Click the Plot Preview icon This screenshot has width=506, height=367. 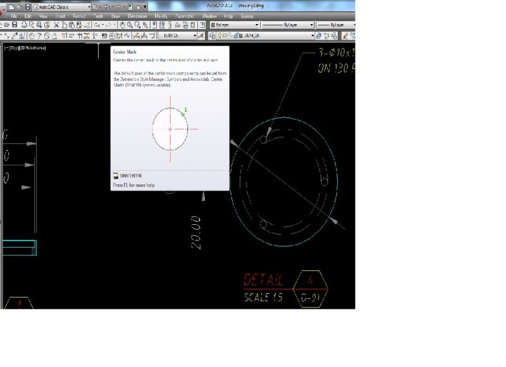32,25
